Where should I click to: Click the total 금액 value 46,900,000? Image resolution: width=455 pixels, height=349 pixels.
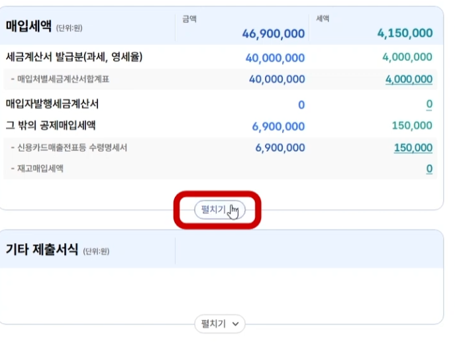click(274, 34)
